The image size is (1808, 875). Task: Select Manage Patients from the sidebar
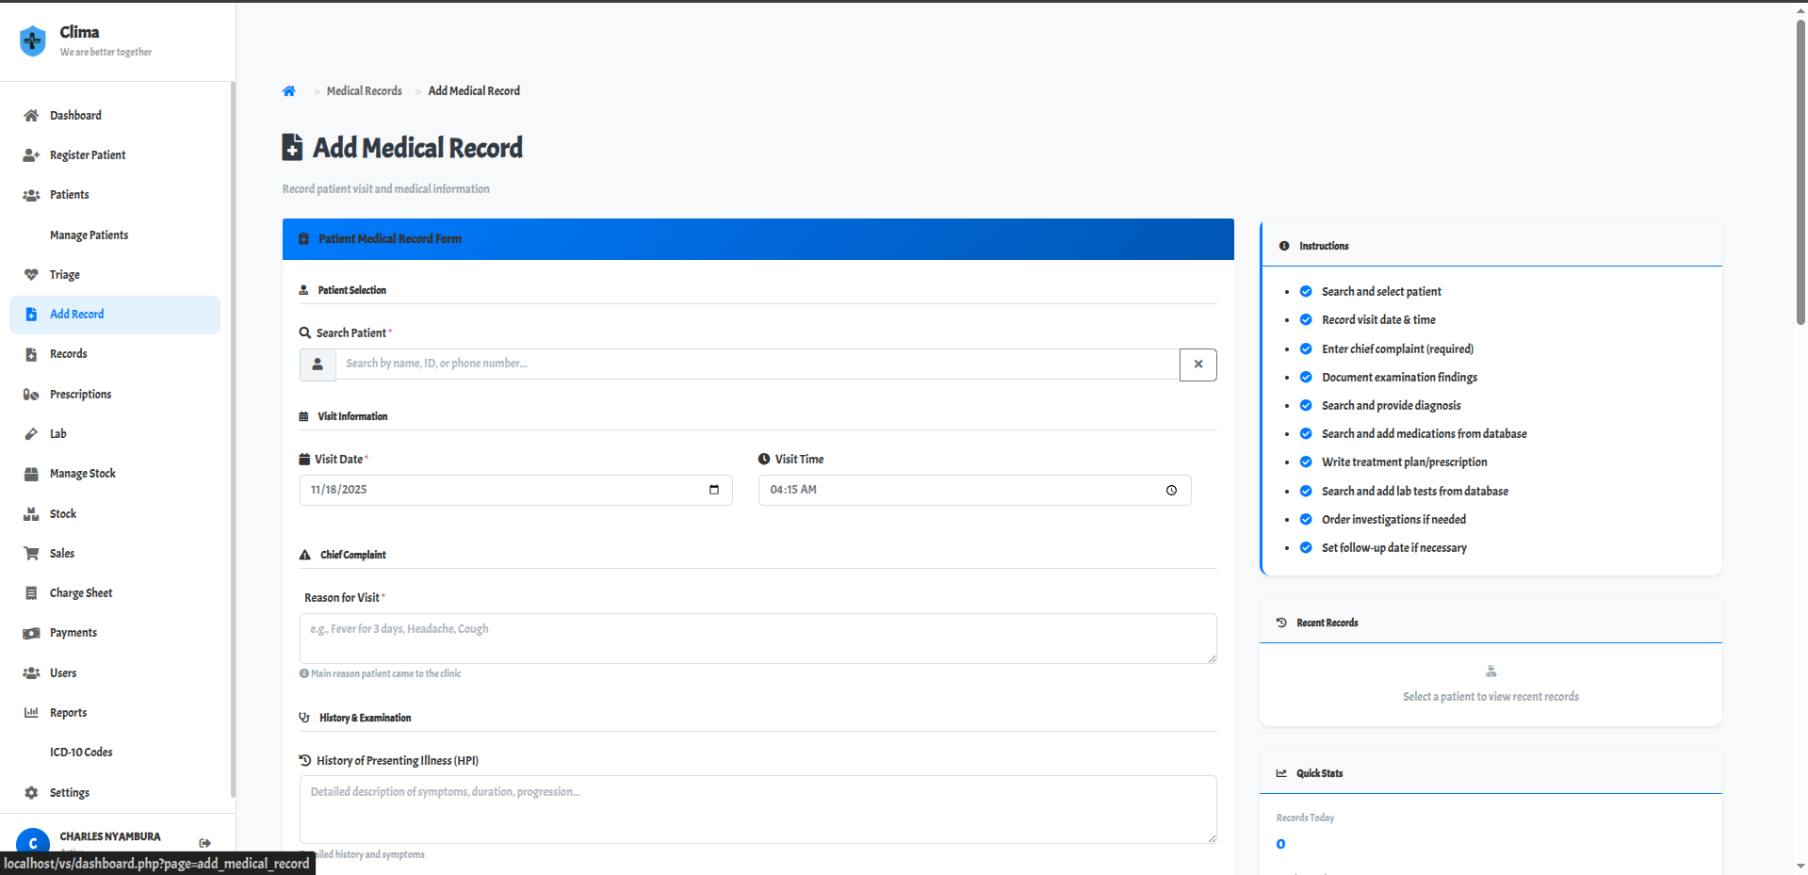click(x=89, y=235)
